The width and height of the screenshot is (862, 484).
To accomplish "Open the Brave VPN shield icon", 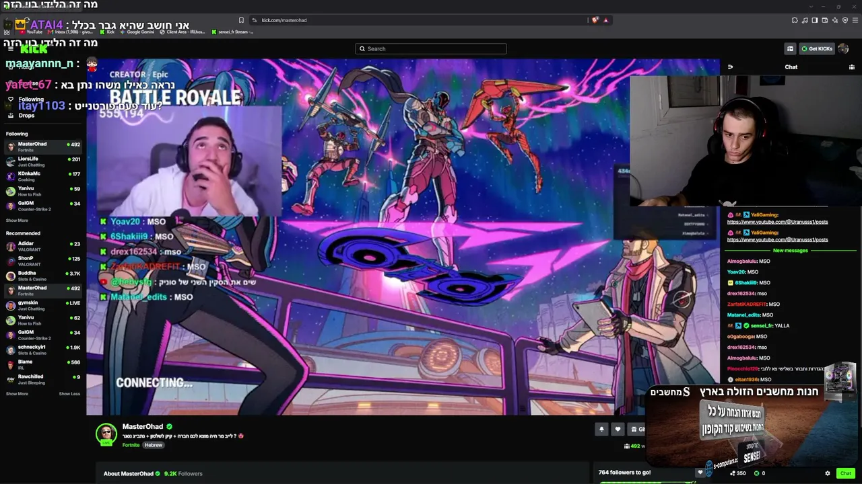I will (x=845, y=20).
